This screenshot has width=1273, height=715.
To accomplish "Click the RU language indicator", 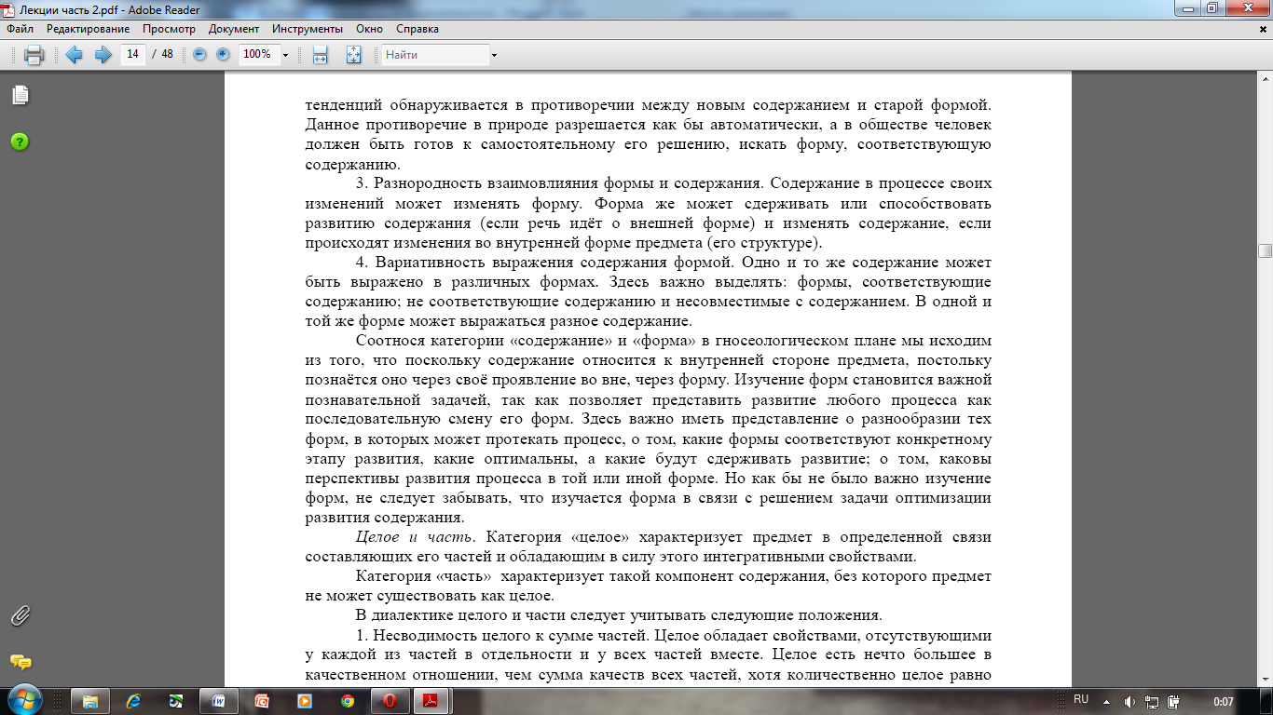I will [1081, 699].
